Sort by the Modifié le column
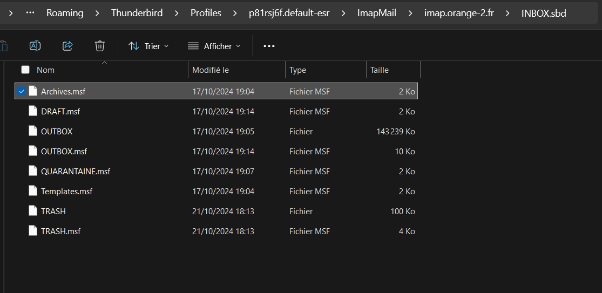 (x=211, y=70)
